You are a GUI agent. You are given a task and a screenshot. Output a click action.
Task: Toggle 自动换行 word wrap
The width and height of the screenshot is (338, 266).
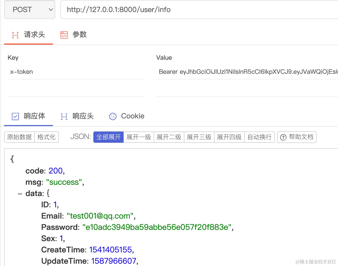coord(260,137)
